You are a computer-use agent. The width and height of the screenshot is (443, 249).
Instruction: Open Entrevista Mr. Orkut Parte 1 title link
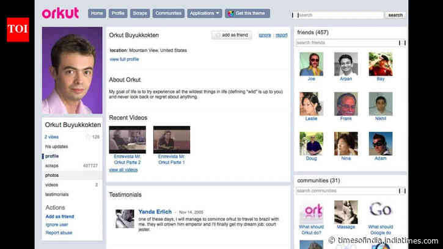click(x=172, y=159)
